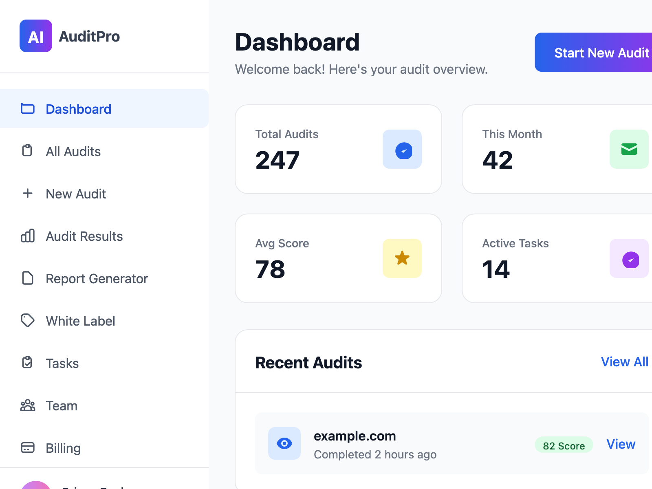
Task: Click the AuditPro brand name
Action: (x=89, y=36)
